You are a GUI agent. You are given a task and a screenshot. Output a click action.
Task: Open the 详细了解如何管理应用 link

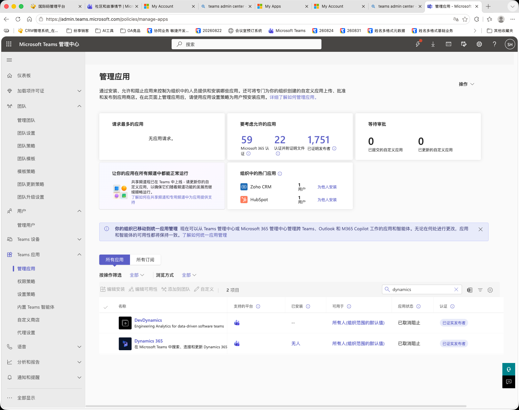click(x=294, y=97)
